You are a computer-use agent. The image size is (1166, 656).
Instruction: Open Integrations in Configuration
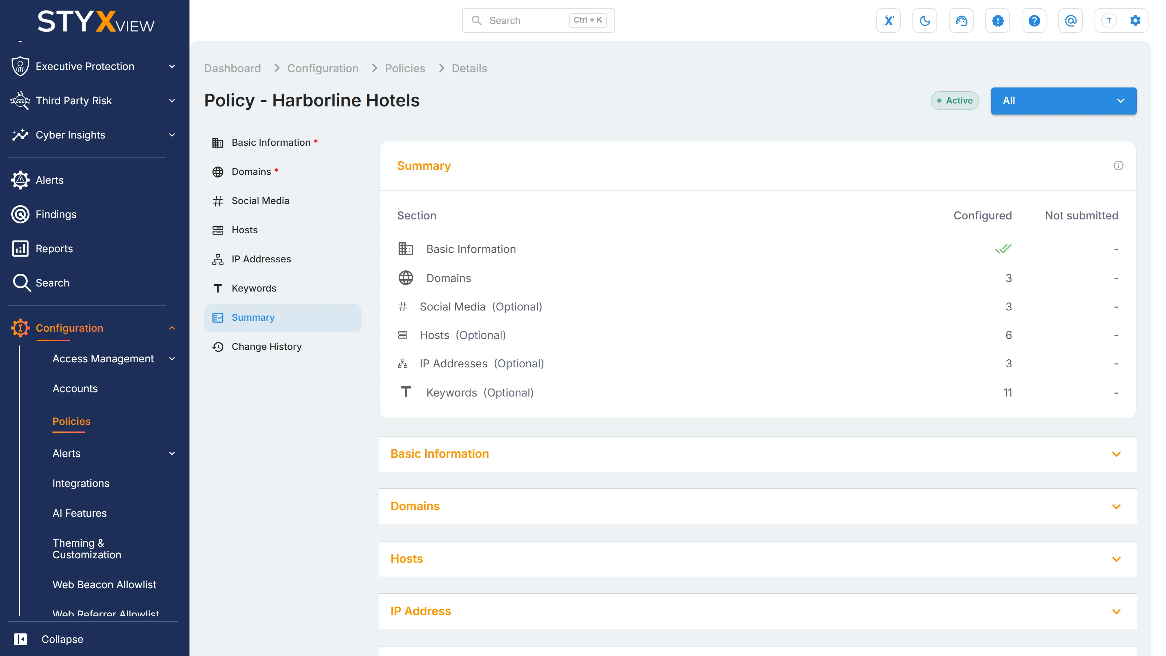81,483
